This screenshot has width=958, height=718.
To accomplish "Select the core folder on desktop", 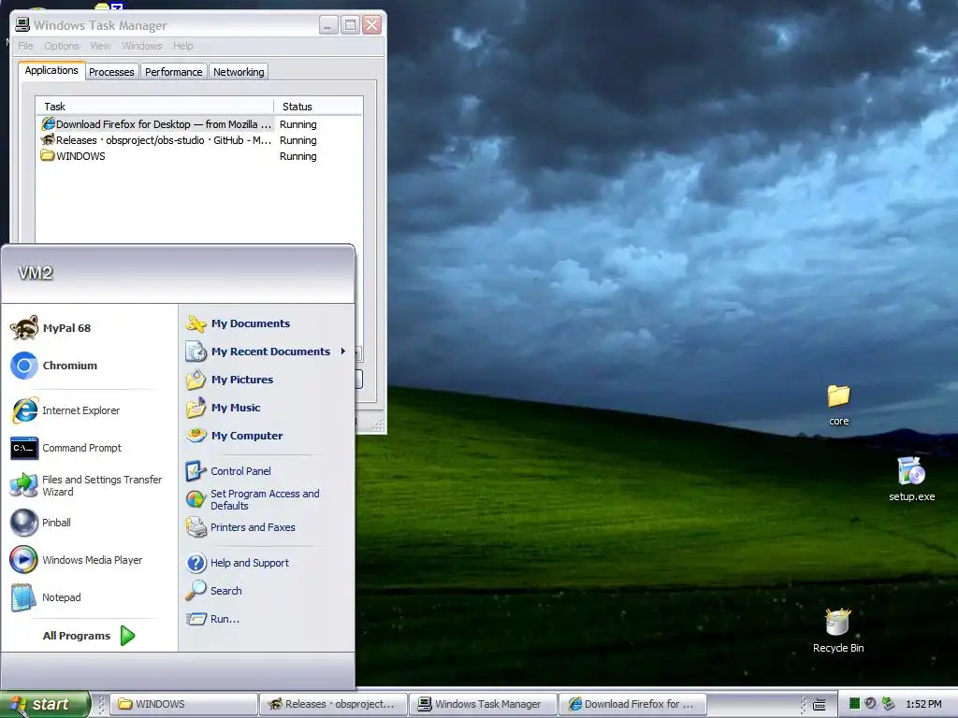I will point(839,404).
